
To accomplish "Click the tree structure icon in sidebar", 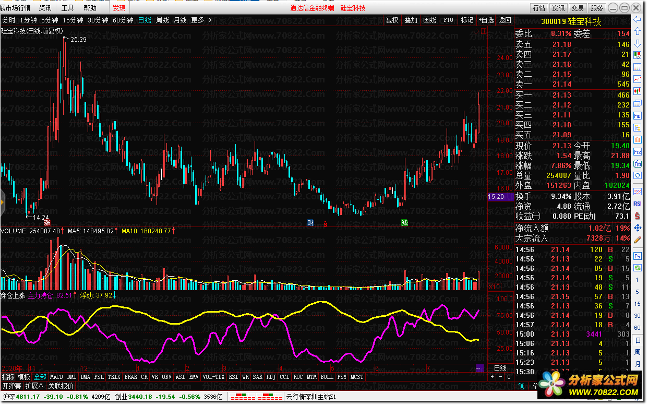I will tap(637, 127).
